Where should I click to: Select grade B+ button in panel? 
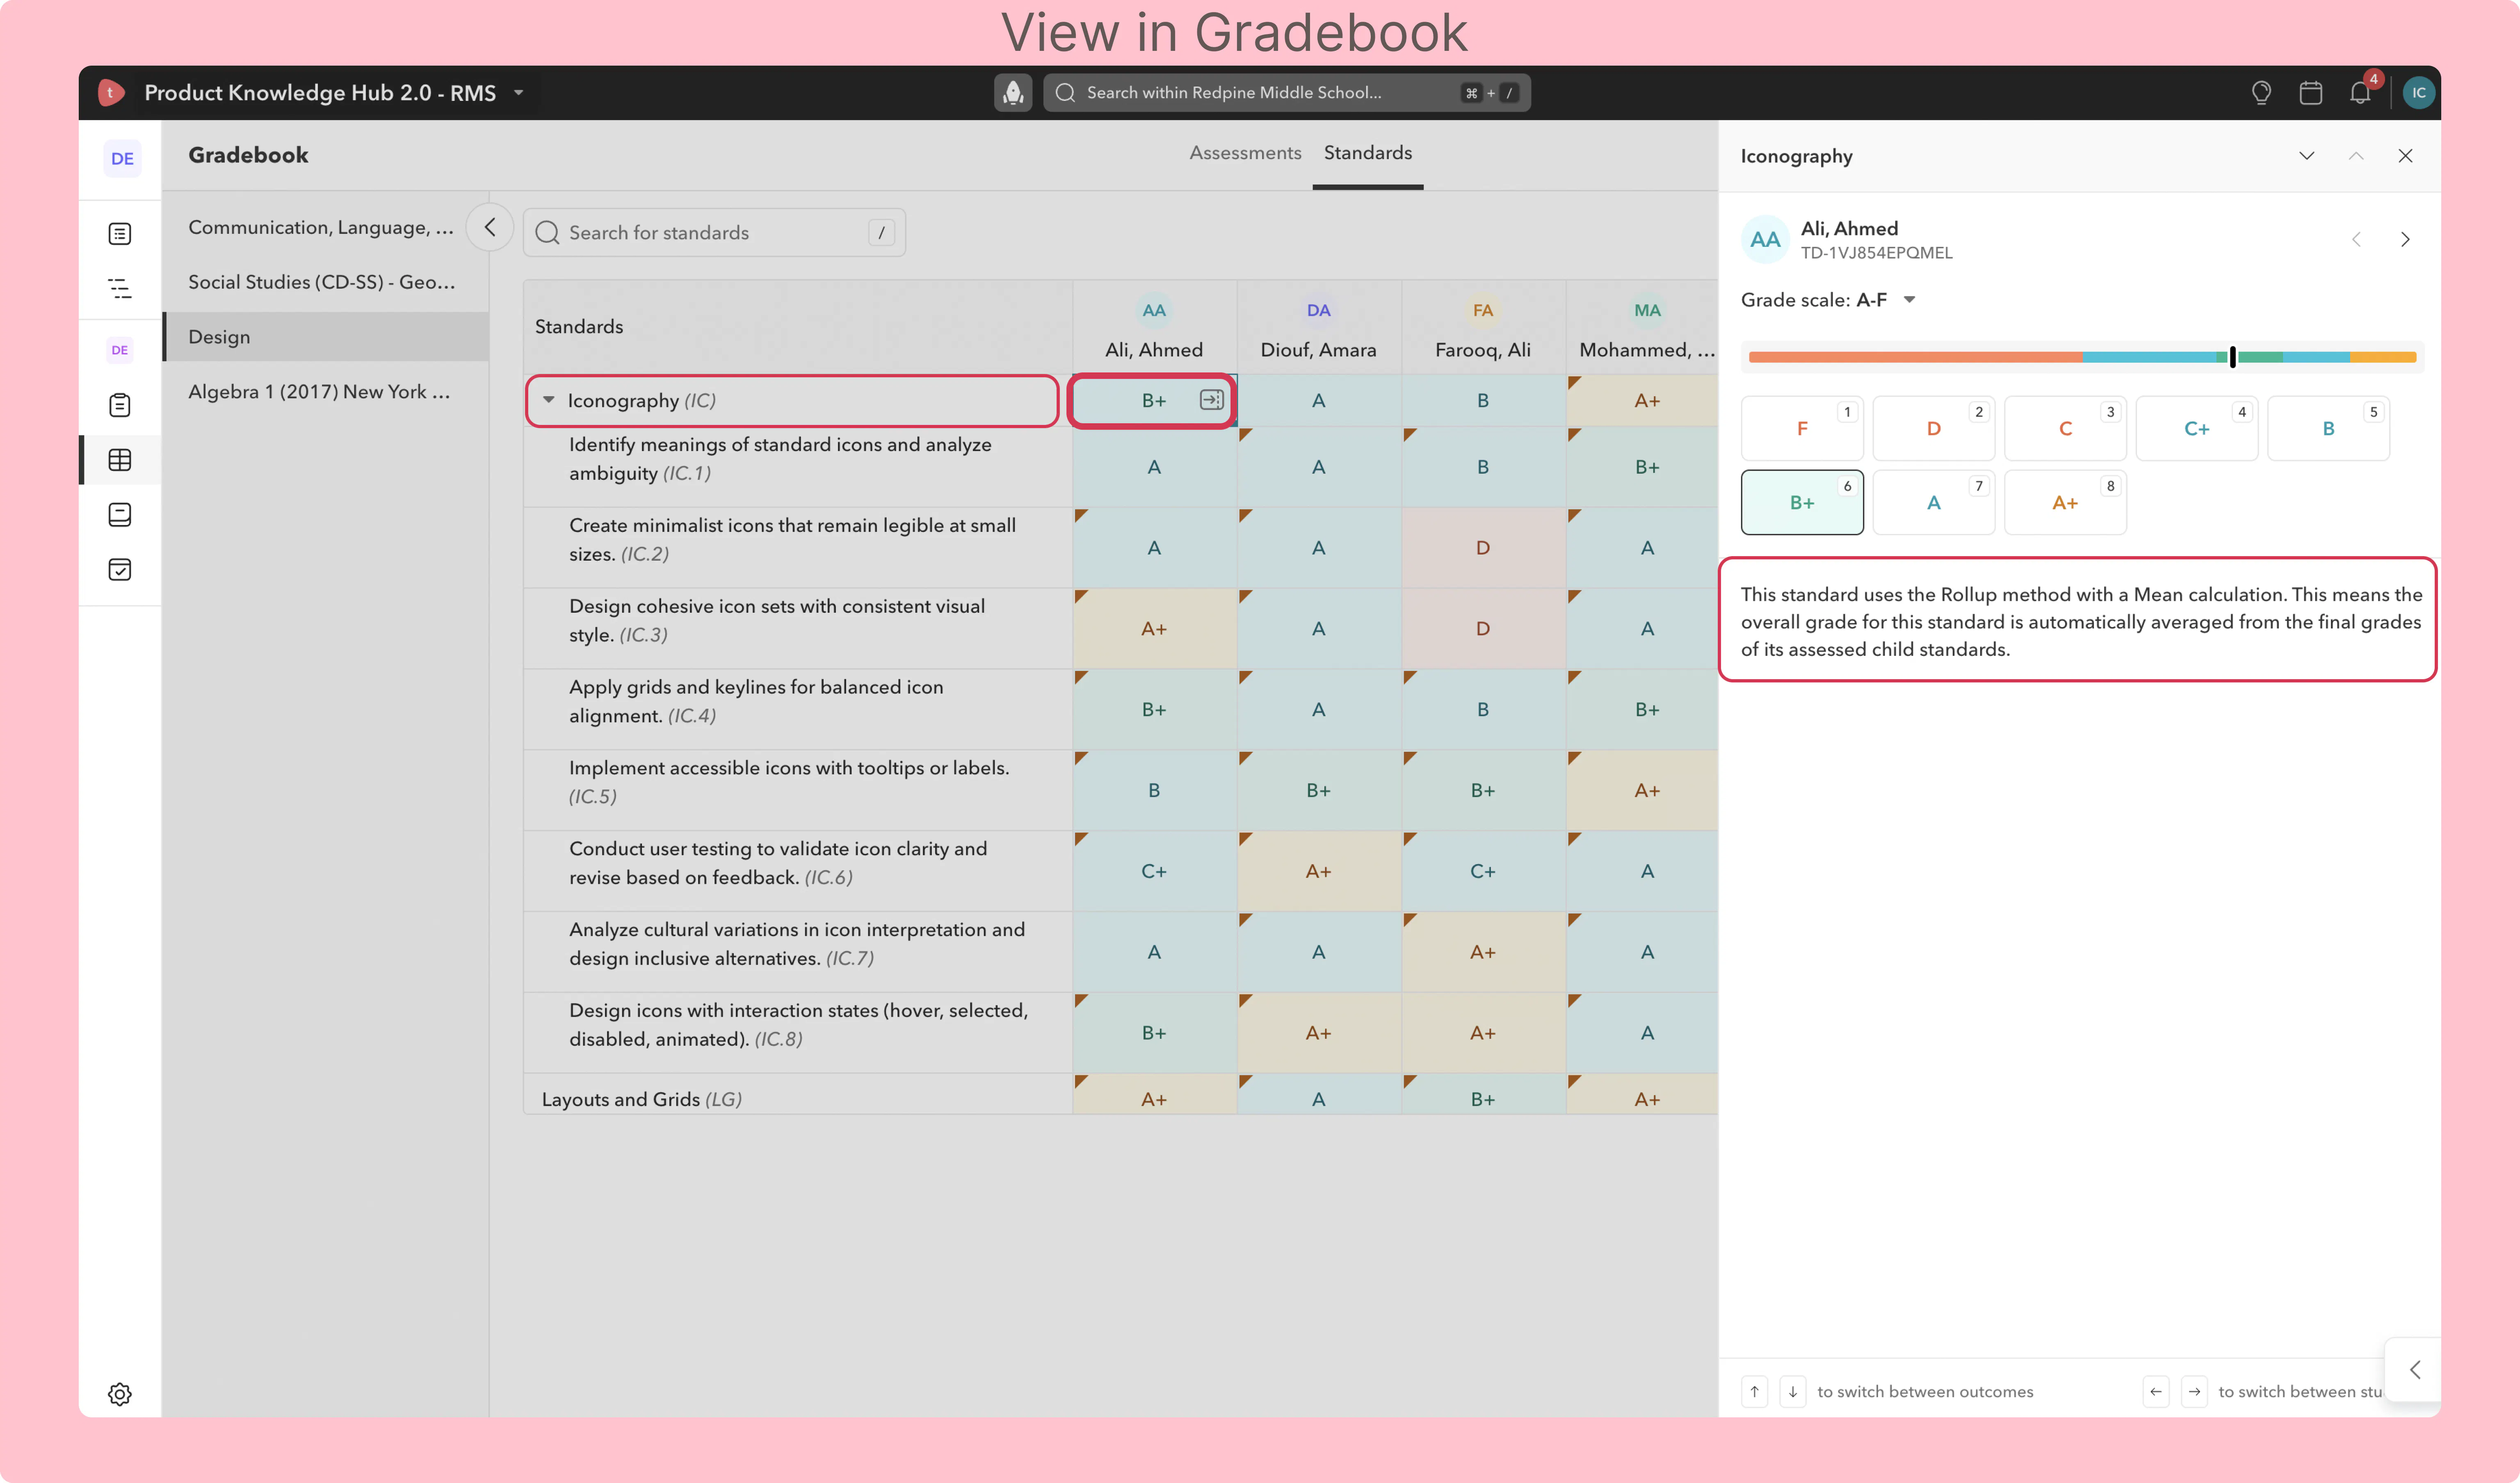click(1802, 502)
